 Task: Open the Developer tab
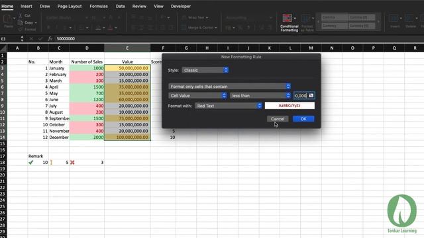(x=181, y=6)
